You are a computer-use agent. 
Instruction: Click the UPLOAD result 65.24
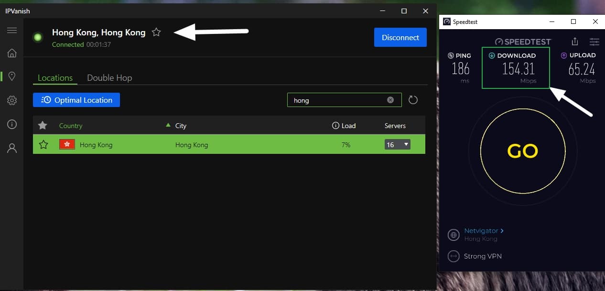[582, 69]
